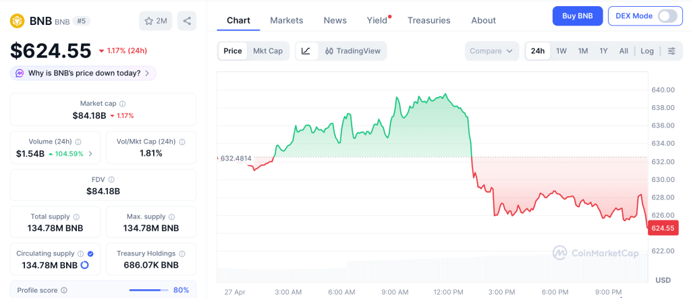The height and width of the screenshot is (298, 691).
Task: Click the Profile score progress bar
Action: coord(148,291)
